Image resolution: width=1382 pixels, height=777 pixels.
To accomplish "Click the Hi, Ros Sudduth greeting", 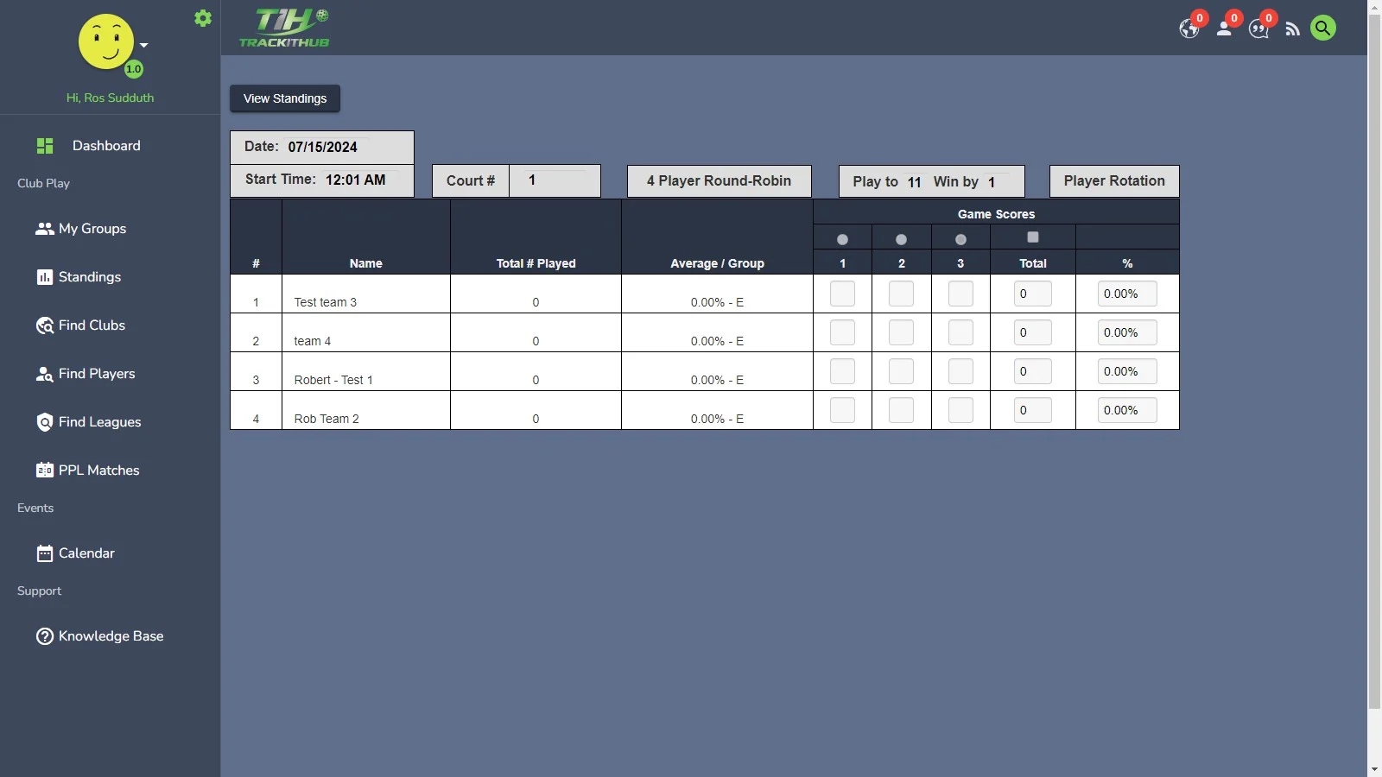I will click(110, 98).
